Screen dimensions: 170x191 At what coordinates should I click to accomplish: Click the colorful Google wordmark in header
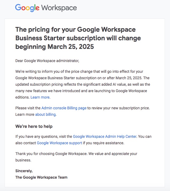[27, 8]
